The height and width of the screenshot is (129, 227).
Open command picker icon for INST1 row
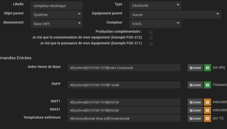pyautogui.click(x=207, y=102)
